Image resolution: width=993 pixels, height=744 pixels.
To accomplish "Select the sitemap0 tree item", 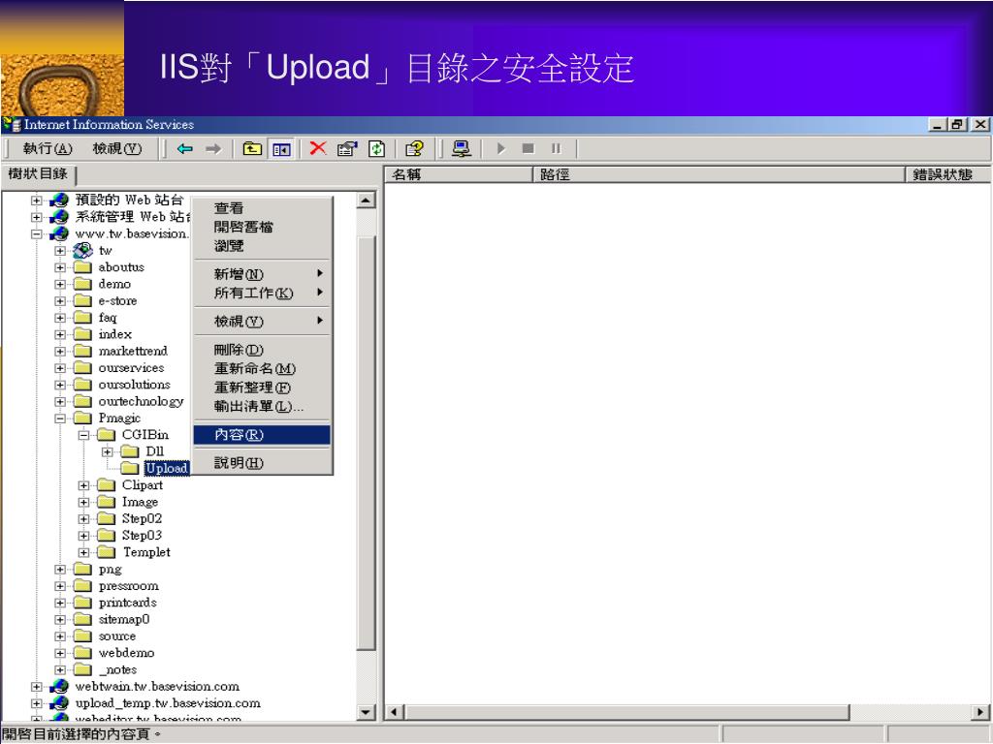I will coord(124,619).
